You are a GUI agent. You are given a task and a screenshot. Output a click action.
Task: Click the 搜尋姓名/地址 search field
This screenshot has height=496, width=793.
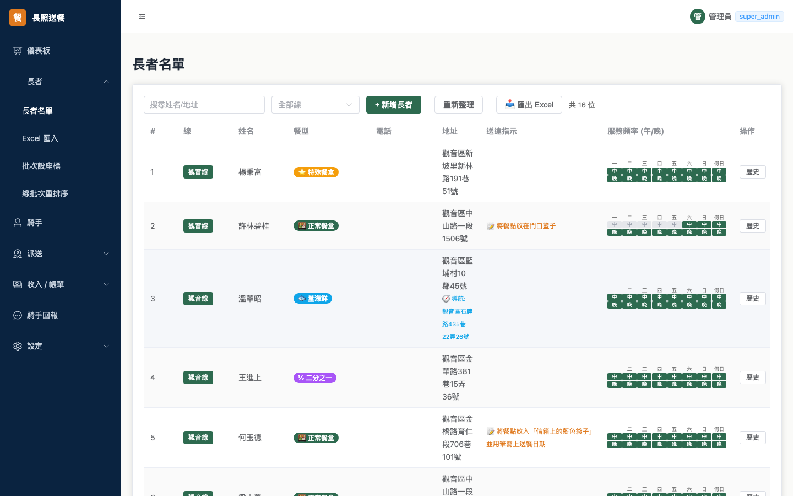pyautogui.click(x=204, y=105)
